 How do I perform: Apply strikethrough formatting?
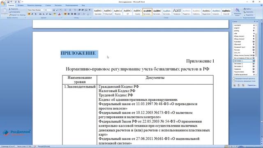pos(40,14)
